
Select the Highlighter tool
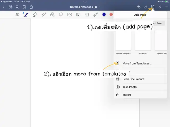click(x=44, y=15)
